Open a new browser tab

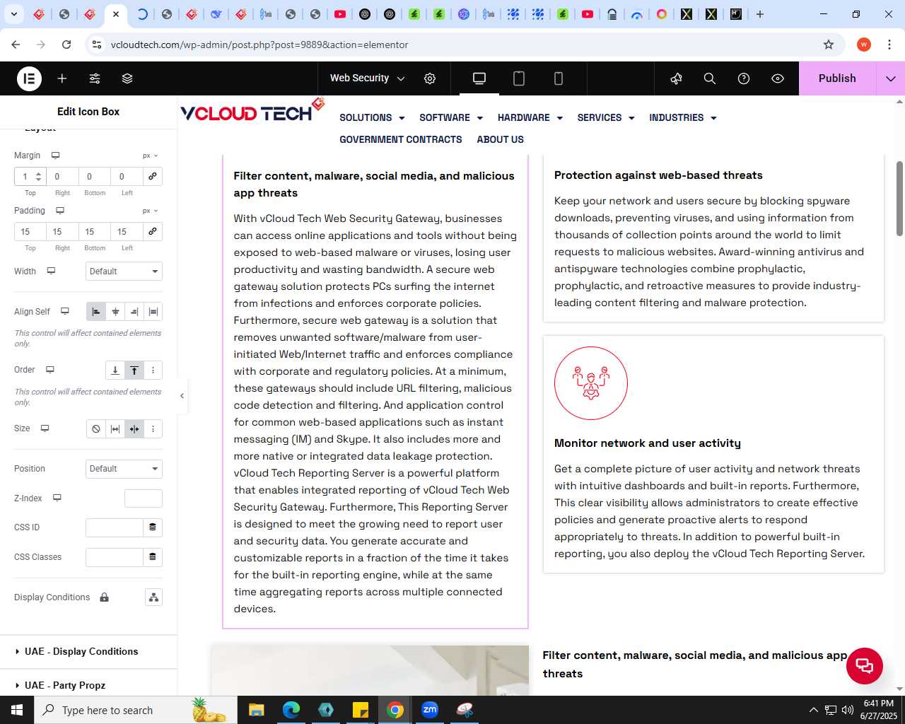(760, 14)
